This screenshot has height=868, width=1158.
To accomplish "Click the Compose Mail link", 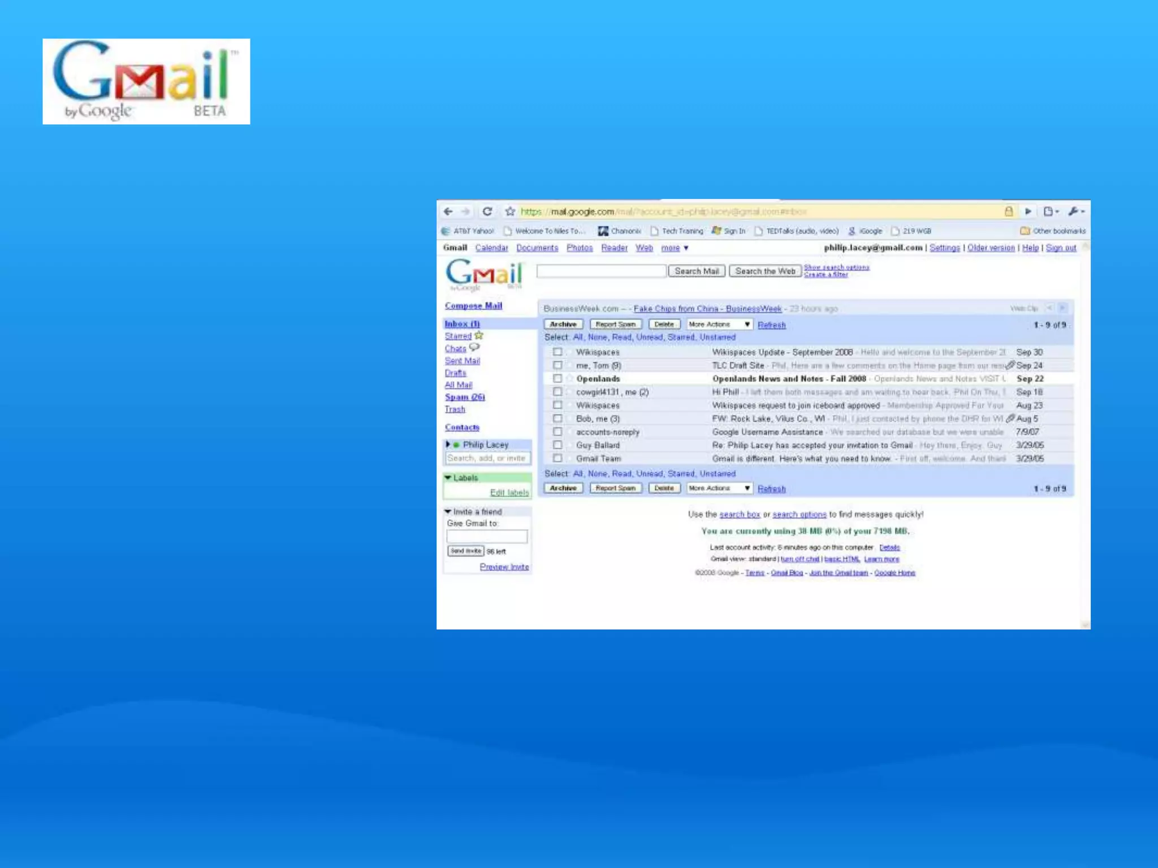I will [x=473, y=306].
